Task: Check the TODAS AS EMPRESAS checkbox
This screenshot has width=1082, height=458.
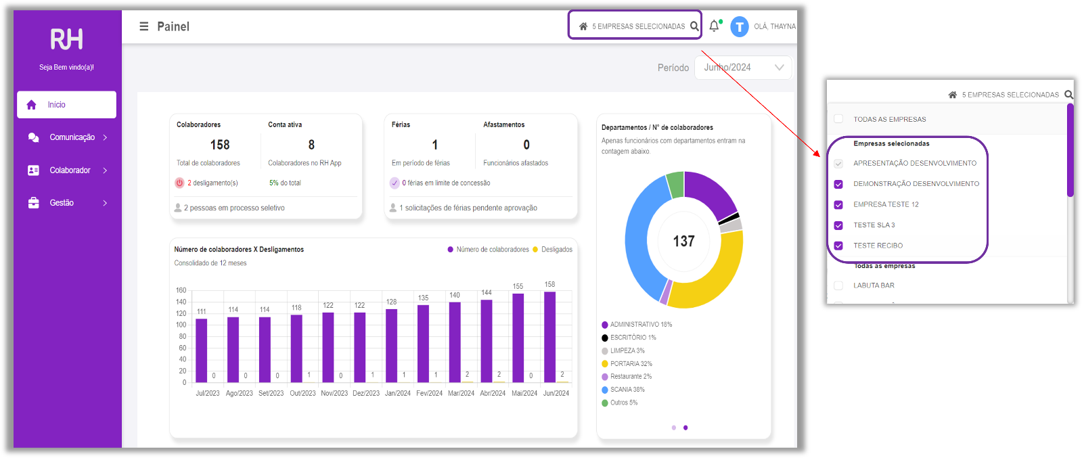Action: pyautogui.click(x=838, y=119)
